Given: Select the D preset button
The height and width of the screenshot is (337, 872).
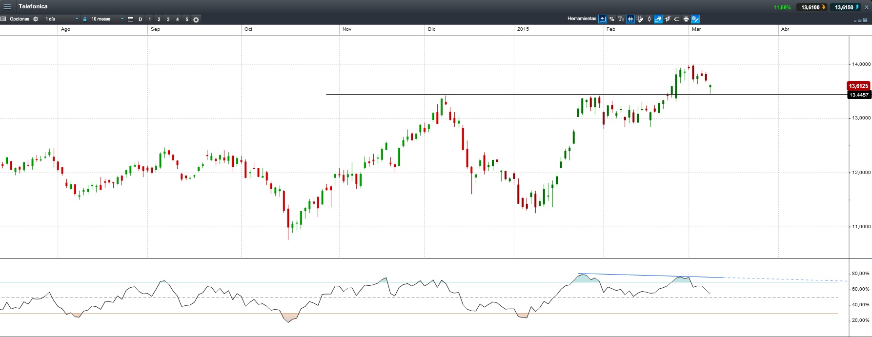Looking at the screenshot, I should [141, 20].
